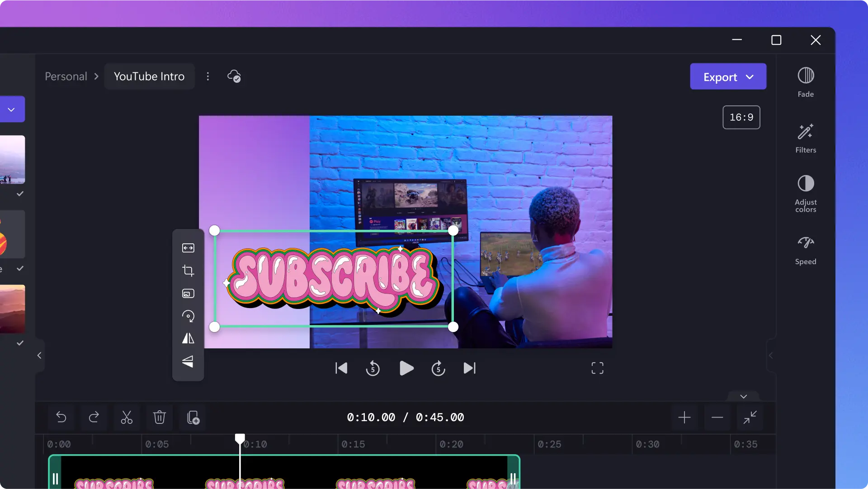Select the Crop tool icon
This screenshot has width=868, height=489.
[x=188, y=270]
